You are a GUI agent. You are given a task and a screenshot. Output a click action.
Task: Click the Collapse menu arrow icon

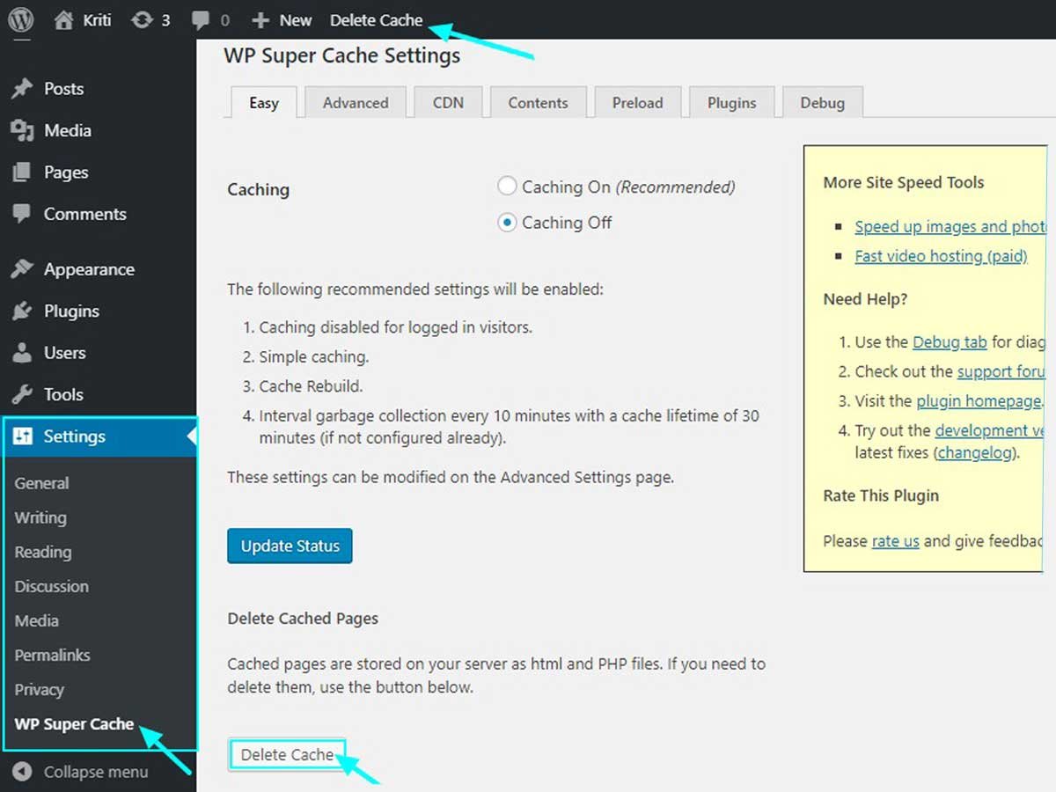click(x=23, y=772)
